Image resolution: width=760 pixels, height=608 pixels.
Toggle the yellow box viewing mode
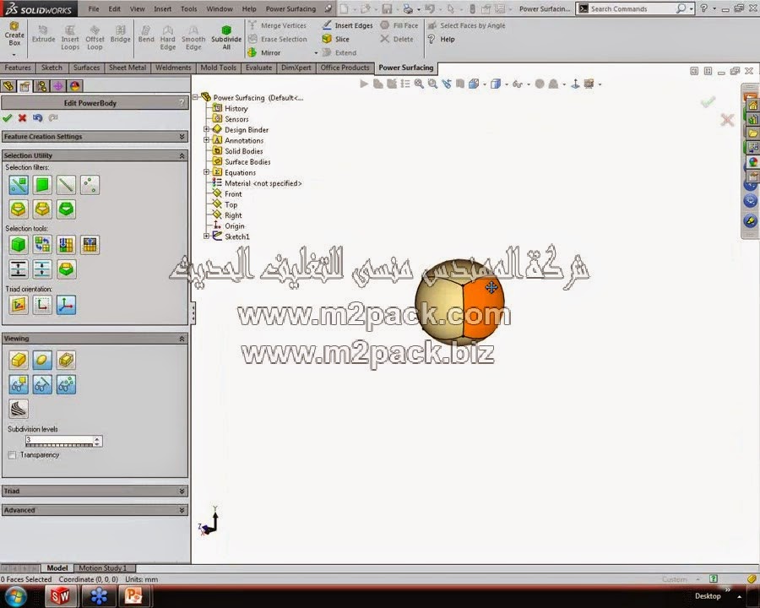pyautogui.click(x=19, y=361)
